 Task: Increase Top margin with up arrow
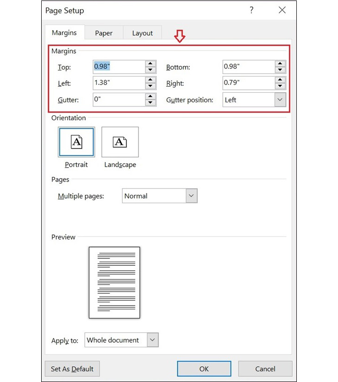pyautogui.click(x=150, y=63)
